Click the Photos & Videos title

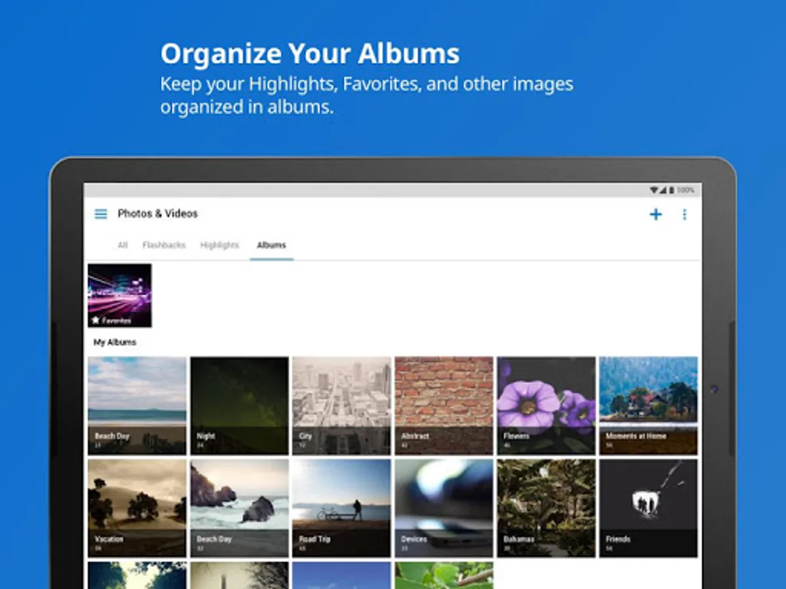pyautogui.click(x=157, y=213)
